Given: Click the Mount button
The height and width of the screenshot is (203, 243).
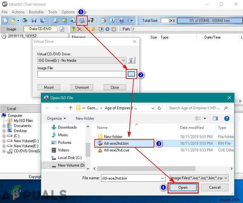Looking at the screenshot, I should [x=49, y=87].
